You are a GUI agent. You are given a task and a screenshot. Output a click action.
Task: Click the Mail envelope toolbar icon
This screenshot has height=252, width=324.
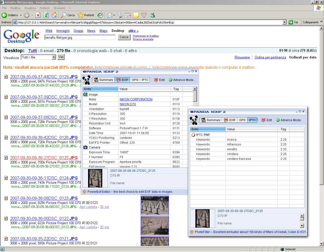point(110,15)
